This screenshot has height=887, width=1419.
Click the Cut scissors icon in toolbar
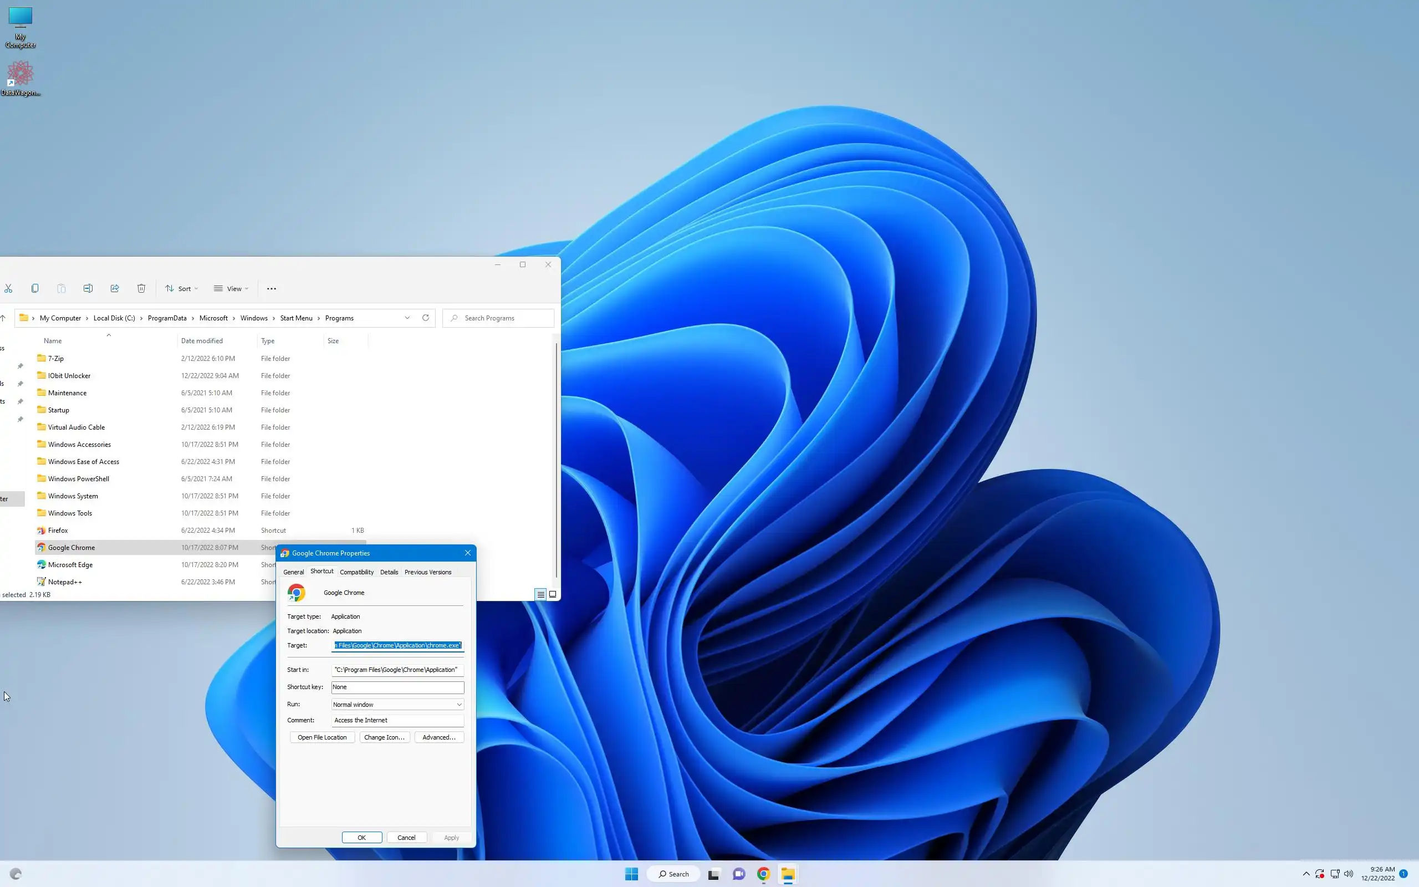pyautogui.click(x=8, y=288)
